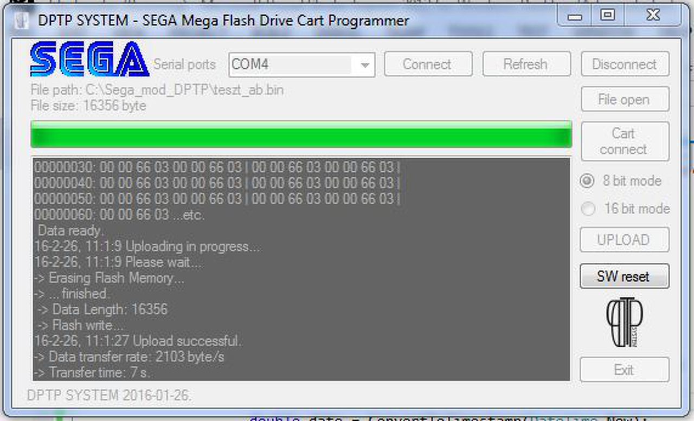The image size is (694, 421).
Task: Maximize the DPTP SYSTEM window
Action: [x=608, y=15]
